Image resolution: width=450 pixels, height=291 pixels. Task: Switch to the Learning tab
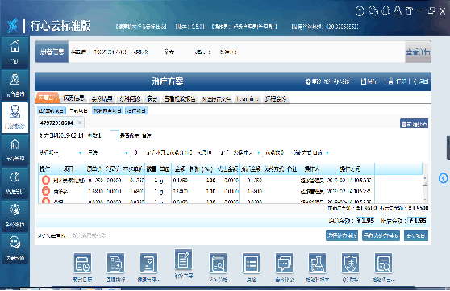(248, 98)
